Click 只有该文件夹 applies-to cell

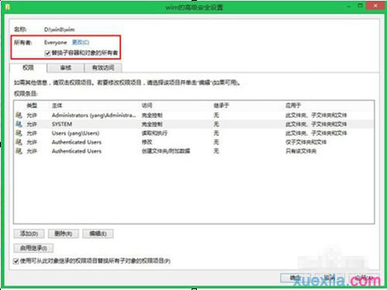[x=301, y=151]
